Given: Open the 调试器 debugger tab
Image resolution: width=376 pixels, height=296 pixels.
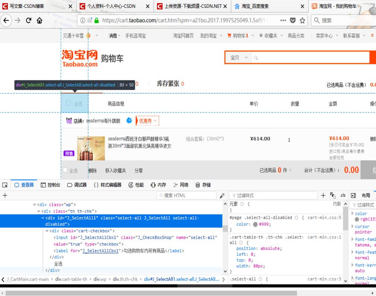Looking at the screenshot, I should pyautogui.click(x=77, y=185).
